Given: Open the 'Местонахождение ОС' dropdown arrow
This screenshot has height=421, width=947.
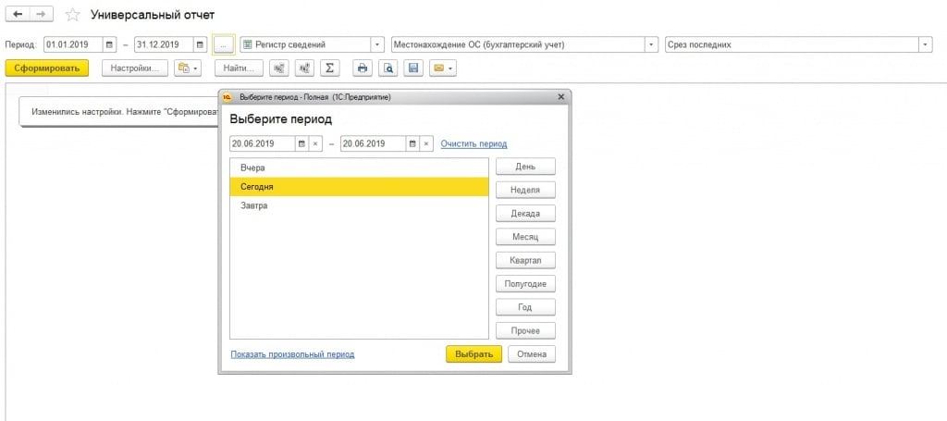Looking at the screenshot, I should click(x=651, y=44).
